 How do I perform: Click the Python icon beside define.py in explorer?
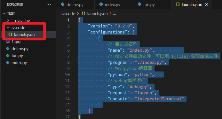click(8, 48)
